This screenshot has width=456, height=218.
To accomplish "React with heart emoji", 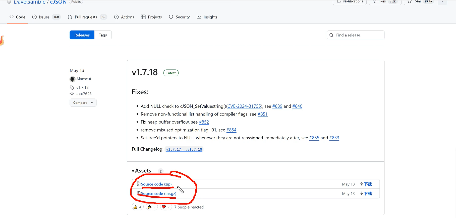I will coord(166,207).
